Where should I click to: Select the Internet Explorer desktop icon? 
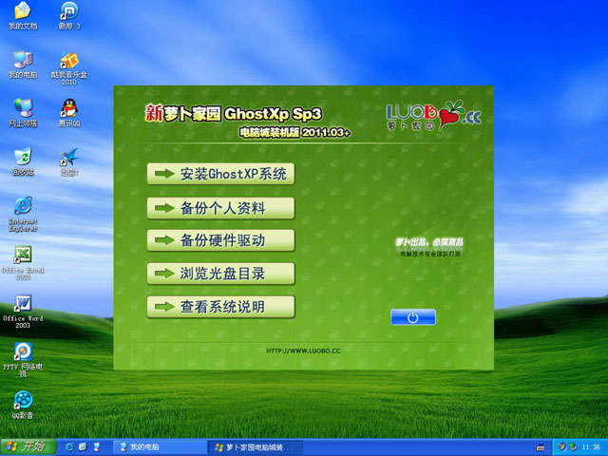click(23, 214)
